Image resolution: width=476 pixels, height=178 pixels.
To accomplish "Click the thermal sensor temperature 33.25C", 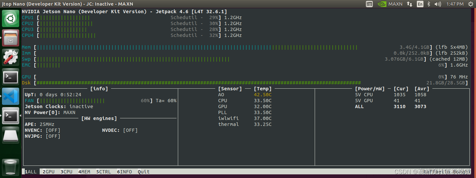I will click(263, 124).
